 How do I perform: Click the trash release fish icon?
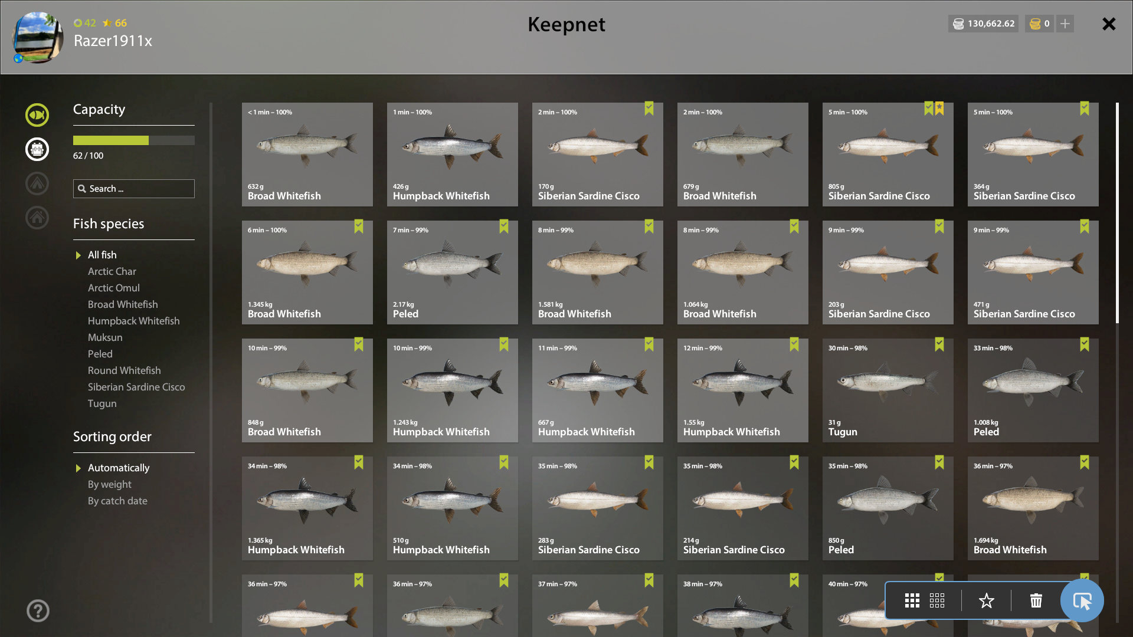1036,601
